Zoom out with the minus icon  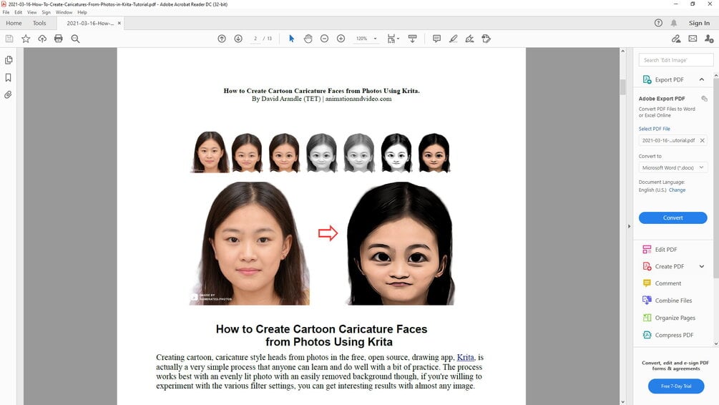324,39
